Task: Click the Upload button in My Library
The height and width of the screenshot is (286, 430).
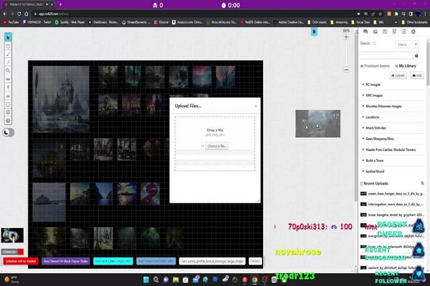Action: pos(398,75)
